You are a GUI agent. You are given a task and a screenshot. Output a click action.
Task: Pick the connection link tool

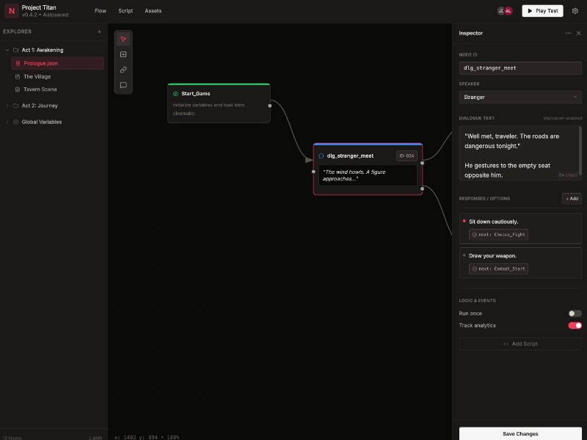(x=123, y=70)
